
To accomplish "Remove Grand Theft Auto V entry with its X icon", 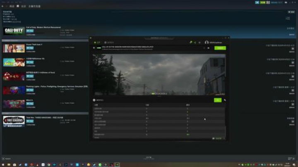I will (293, 49).
